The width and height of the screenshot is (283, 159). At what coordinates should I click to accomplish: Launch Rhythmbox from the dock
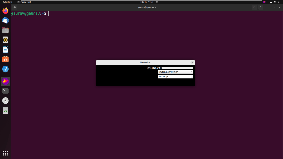pos(5,40)
